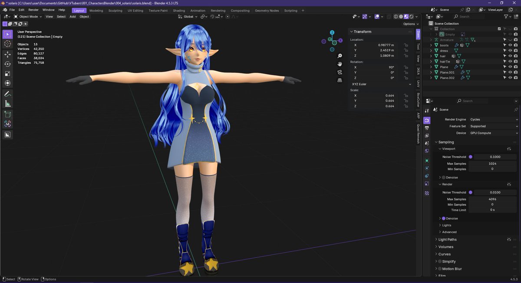Select the Transform tool

[7, 83]
